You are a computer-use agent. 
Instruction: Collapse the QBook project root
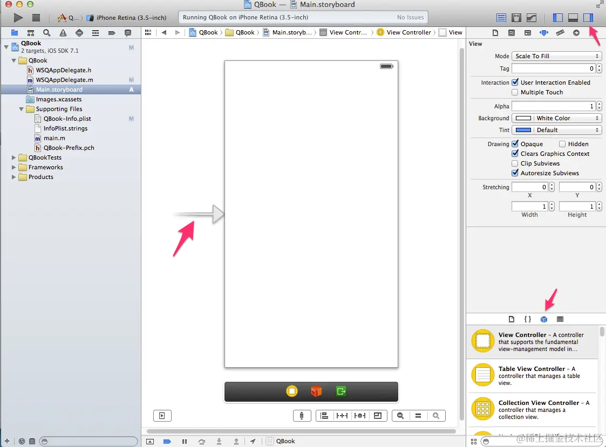[x=6, y=47]
